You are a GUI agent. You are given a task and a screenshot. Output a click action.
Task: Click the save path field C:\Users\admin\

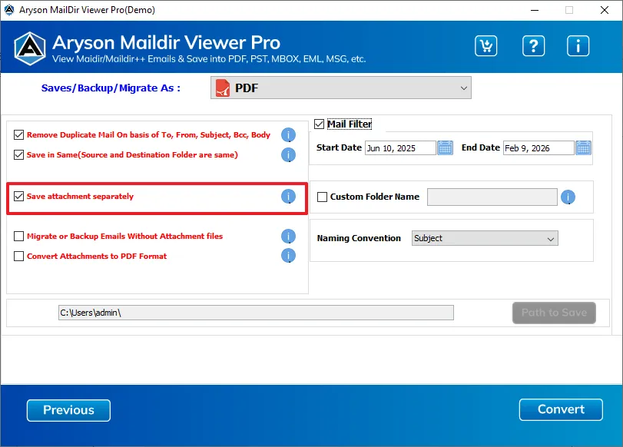[256, 313]
